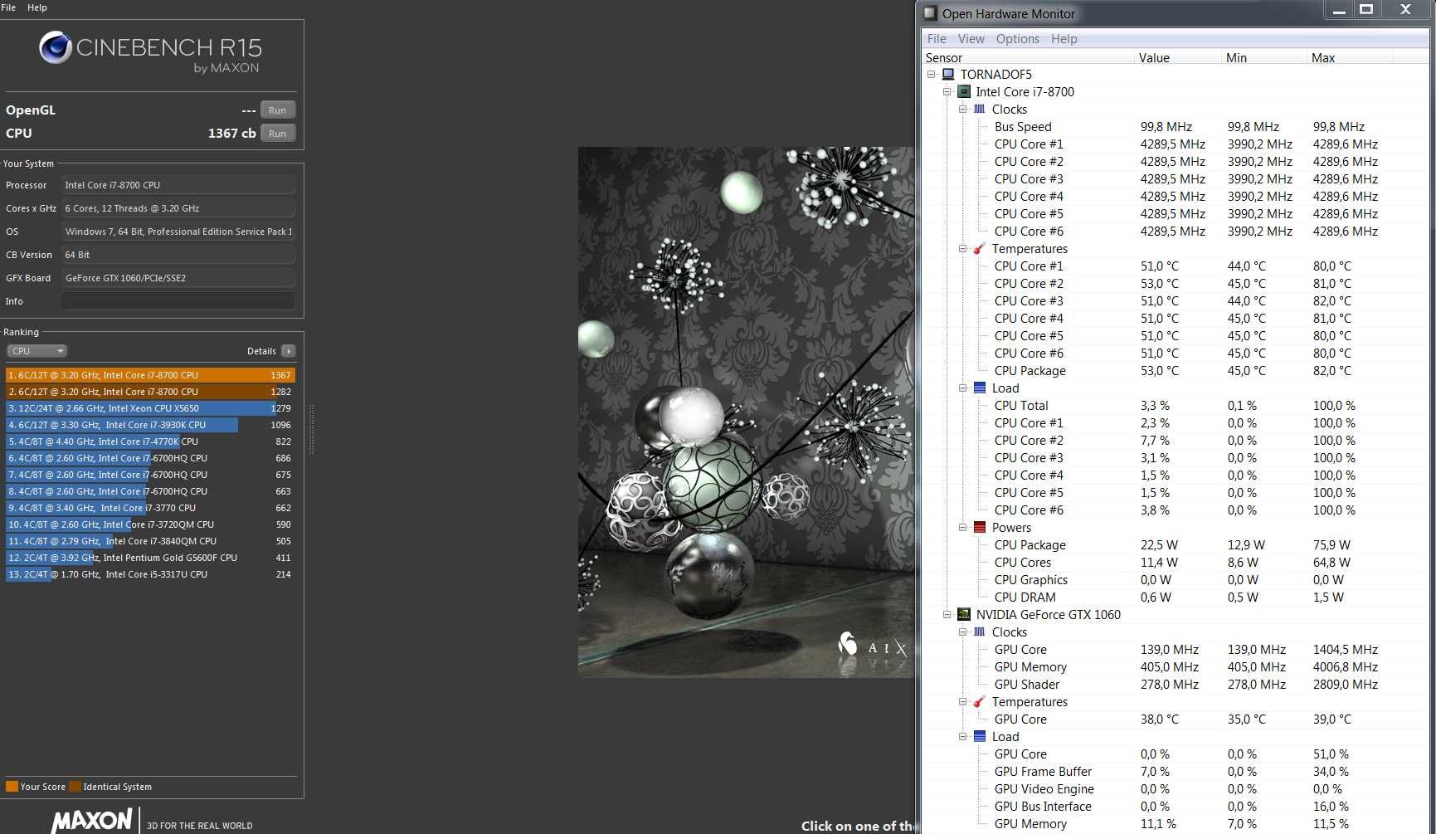Click the Cinebench R15 logo icon
The height and width of the screenshot is (834, 1436).
pos(56,48)
